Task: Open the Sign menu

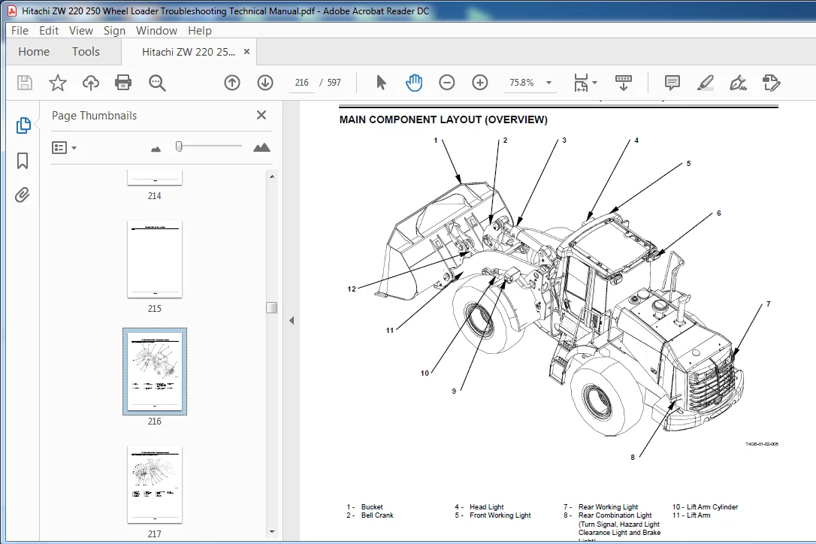Action: click(x=114, y=31)
